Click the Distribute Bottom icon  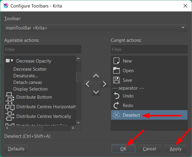point(10,97)
